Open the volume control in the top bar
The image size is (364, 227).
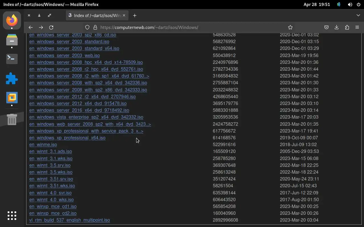(350, 5)
